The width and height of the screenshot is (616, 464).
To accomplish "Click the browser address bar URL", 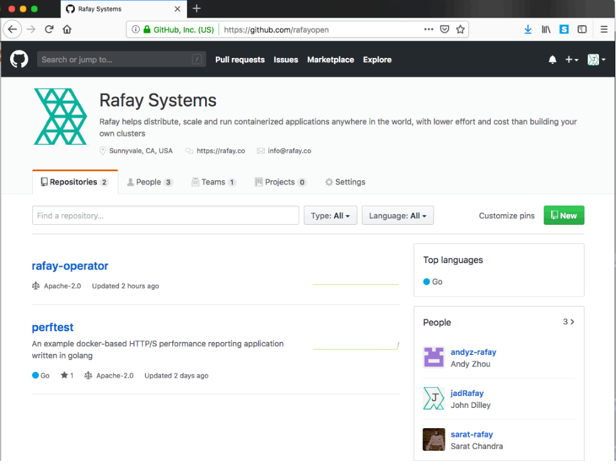I will coord(276,30).
